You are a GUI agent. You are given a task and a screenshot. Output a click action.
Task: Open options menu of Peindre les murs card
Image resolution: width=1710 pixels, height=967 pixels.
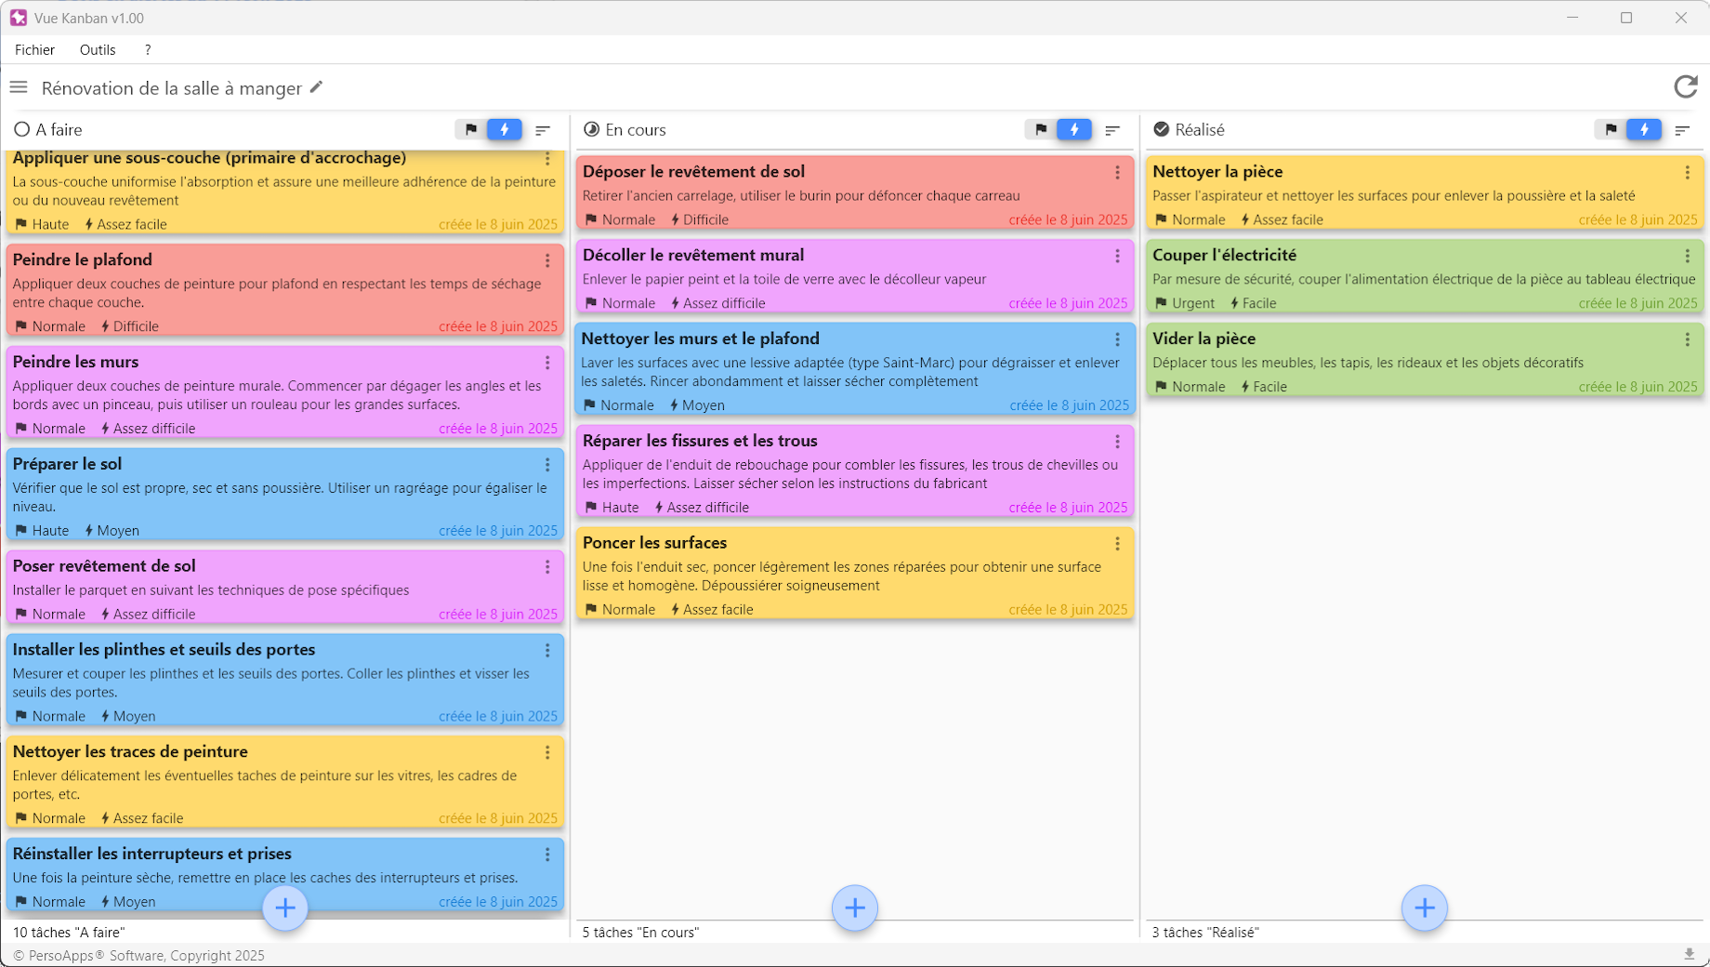pyautogui.click(x=547, y=363)
